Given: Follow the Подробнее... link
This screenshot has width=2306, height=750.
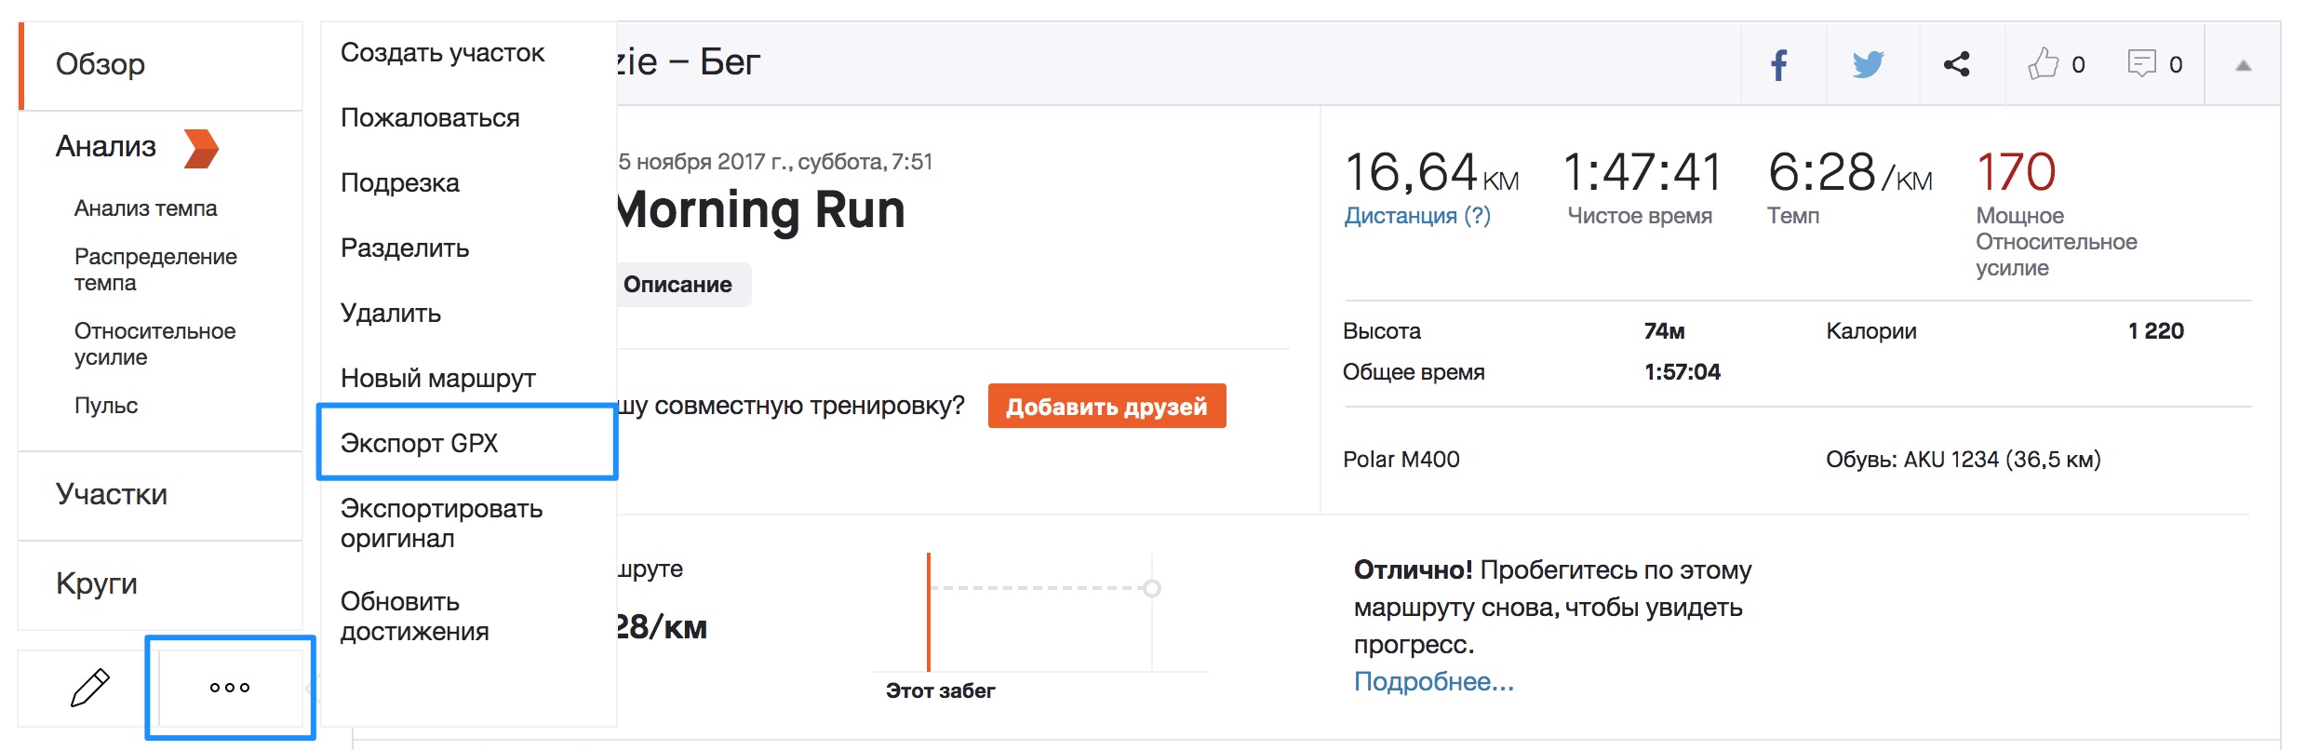Looking at the screenshot, I should (x=1434, y=682).
